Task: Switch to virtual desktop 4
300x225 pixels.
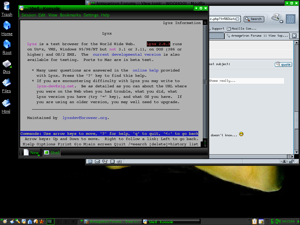Action: [x=73, y=221]
